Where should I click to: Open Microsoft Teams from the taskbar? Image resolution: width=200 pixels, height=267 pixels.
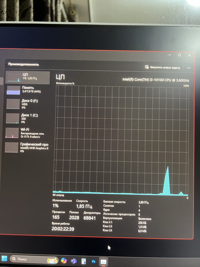74,261
